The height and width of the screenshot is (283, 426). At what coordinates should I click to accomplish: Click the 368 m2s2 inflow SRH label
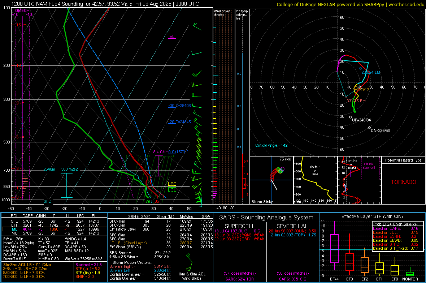[x=69, y=169]
